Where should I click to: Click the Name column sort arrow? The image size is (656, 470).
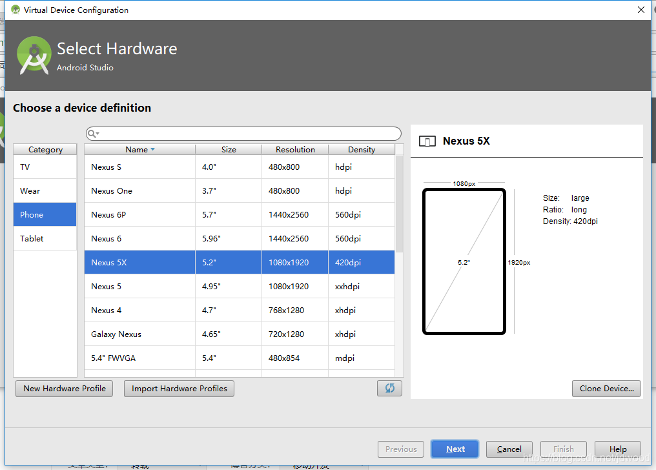coord(153,149)
